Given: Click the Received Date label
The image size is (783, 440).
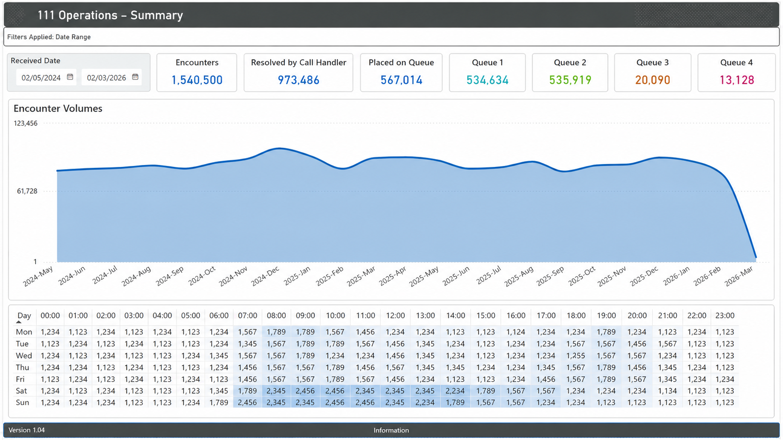Looking at the screenshot, I should click(x=36, y=61).
